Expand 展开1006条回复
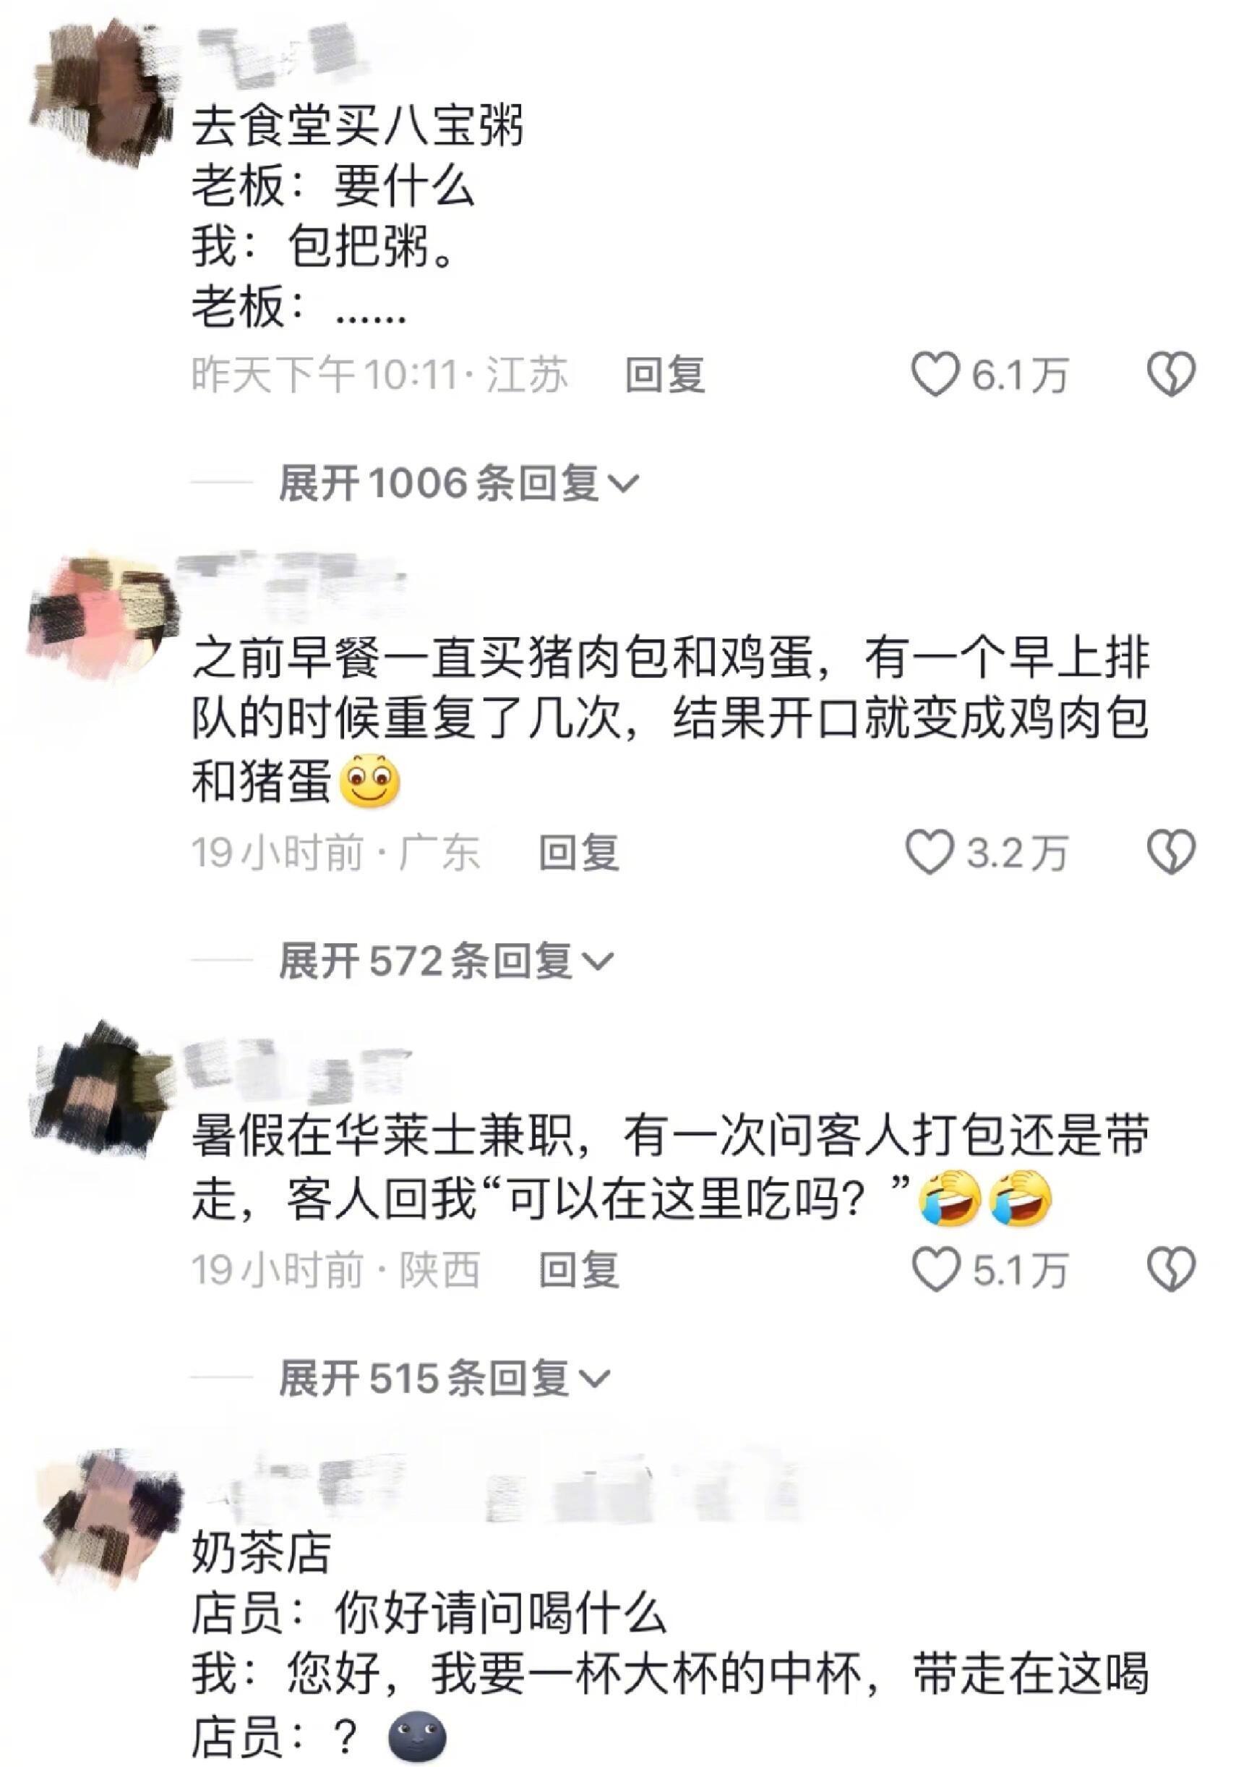1249x1767 pixels. [x=459, y=484]
